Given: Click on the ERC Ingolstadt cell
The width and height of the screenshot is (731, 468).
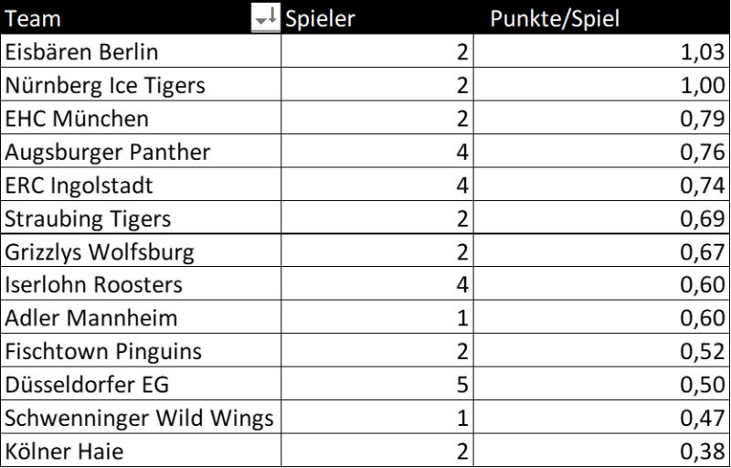Looking at the screenshot, I should 79,186.
